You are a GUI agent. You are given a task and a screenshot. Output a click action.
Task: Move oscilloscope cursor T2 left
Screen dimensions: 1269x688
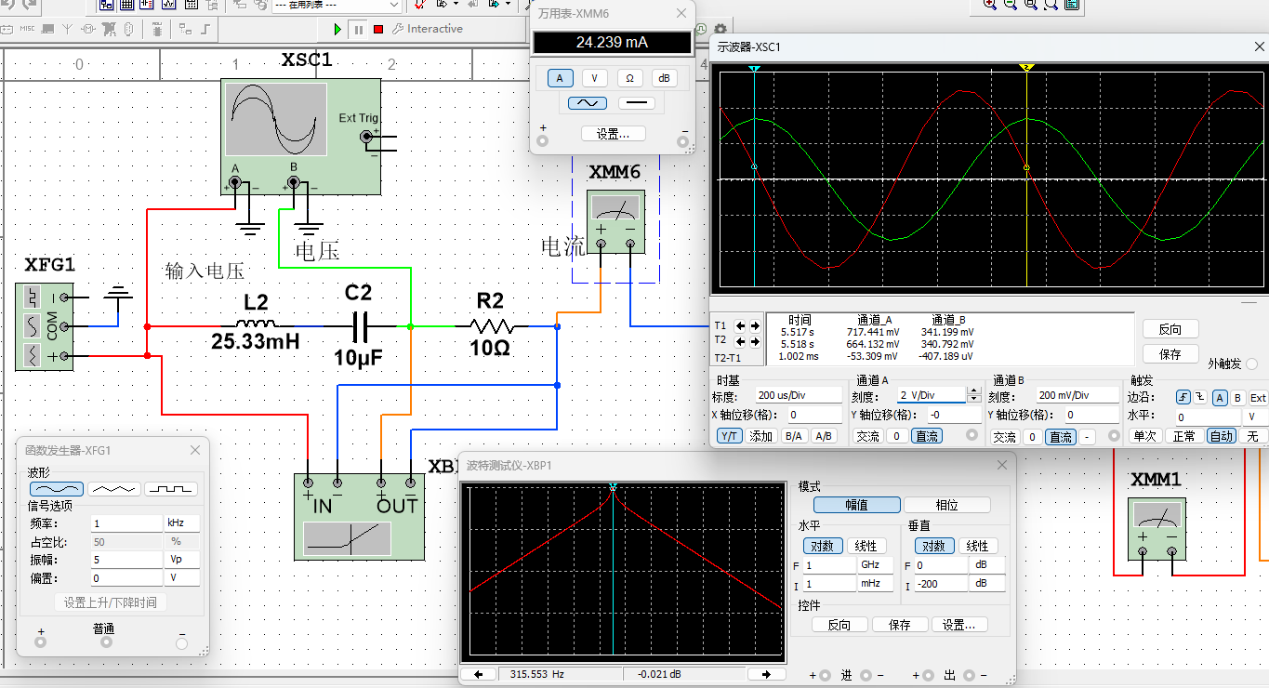point(741,340)
